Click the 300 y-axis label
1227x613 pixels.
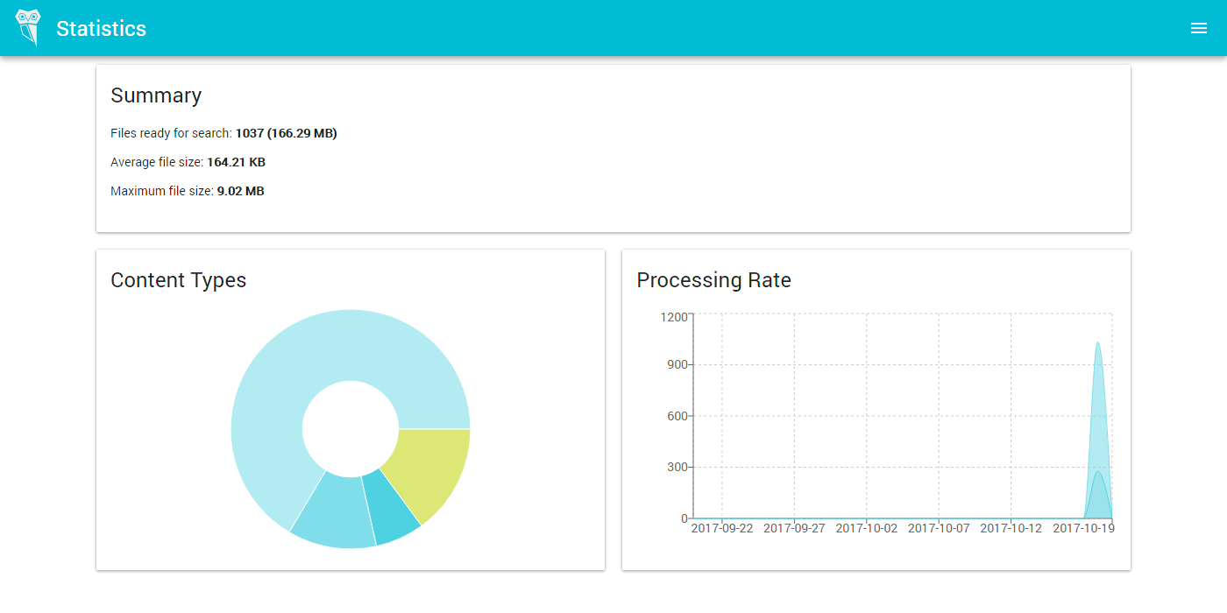click(x=677, y=467)
